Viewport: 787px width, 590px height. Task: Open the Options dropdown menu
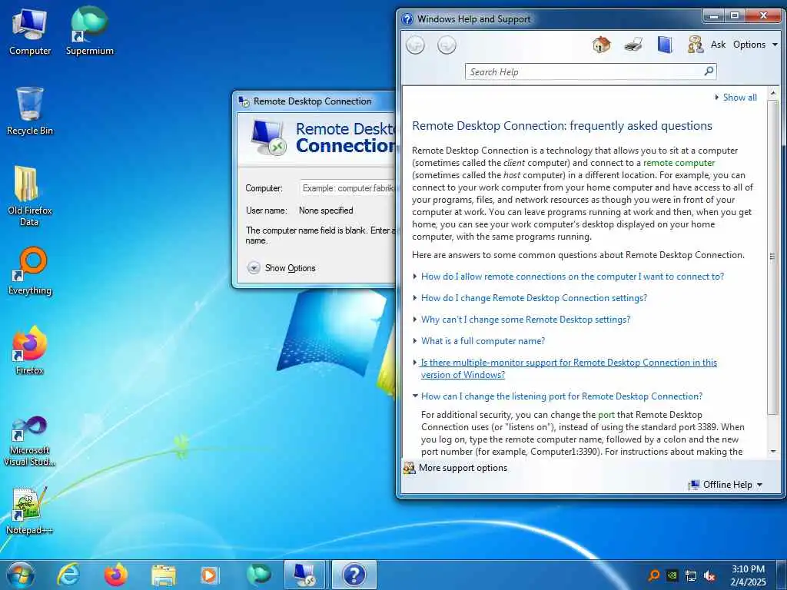[755, 45]
